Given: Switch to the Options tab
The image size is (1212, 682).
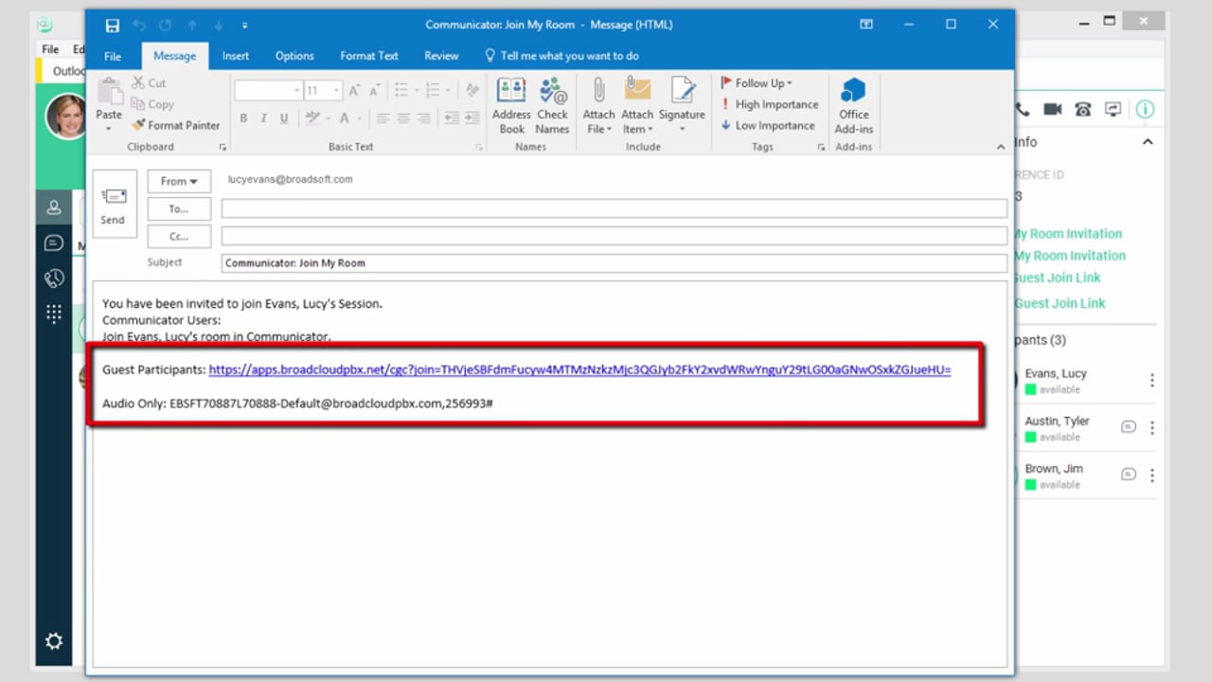Looking at the screenshot, I should 294,56.
